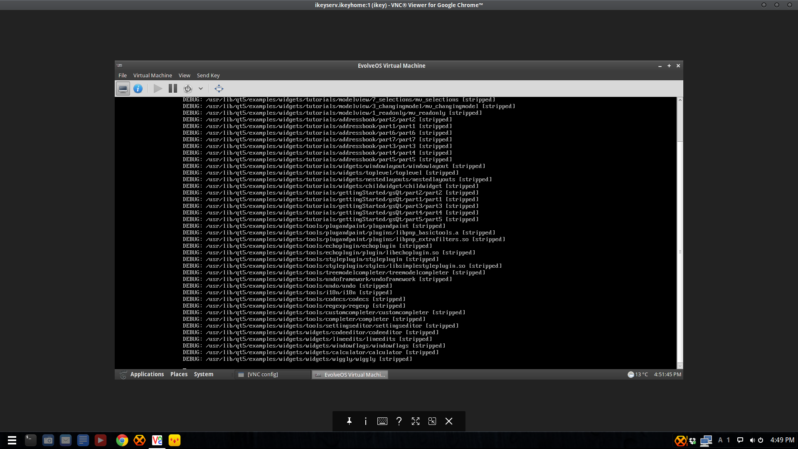Open the mail app in dock

(x=66, y=440)
